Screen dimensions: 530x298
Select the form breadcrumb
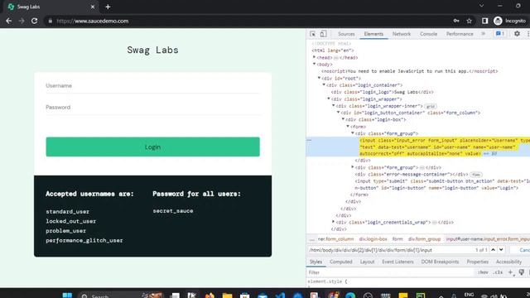pyautogui.click(x=397, y=239)
